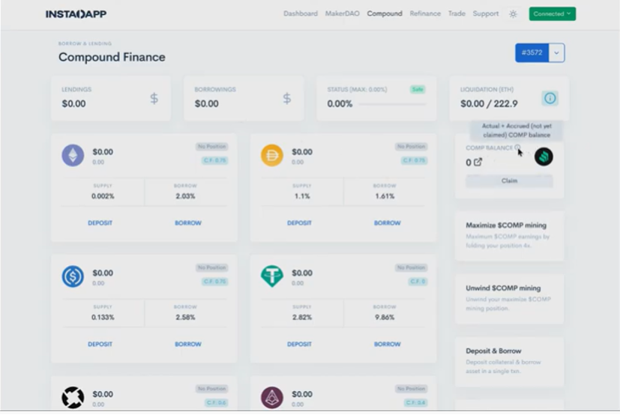The height and width of the screenshot is (415, 620).
Task: Click the USDC supply rate 0.133%
Action: 103,318
